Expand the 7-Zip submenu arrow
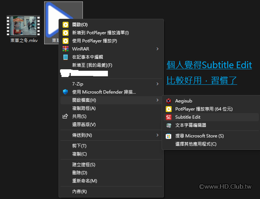This screenshot has height=199, width=260. [157, 84]
